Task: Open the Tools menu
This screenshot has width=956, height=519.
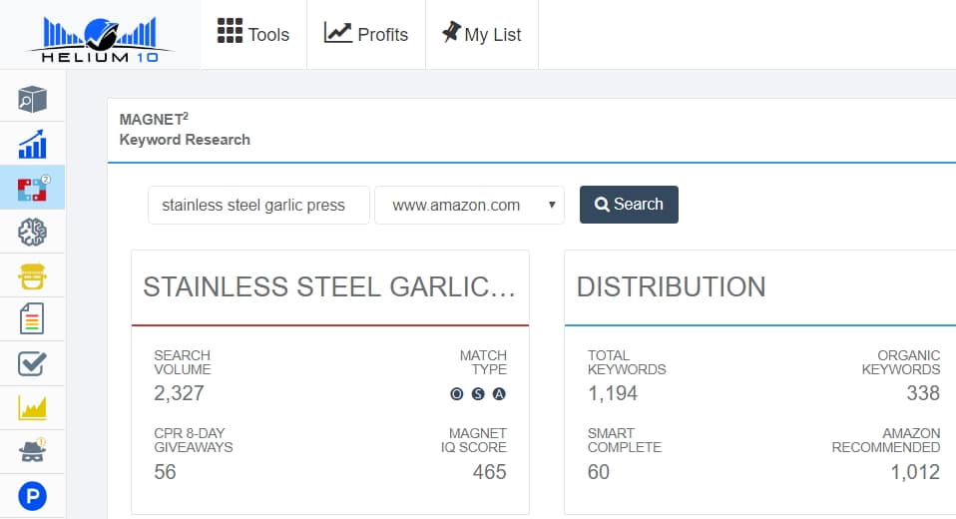Action: pyautogui.click(x=253, y=34)
